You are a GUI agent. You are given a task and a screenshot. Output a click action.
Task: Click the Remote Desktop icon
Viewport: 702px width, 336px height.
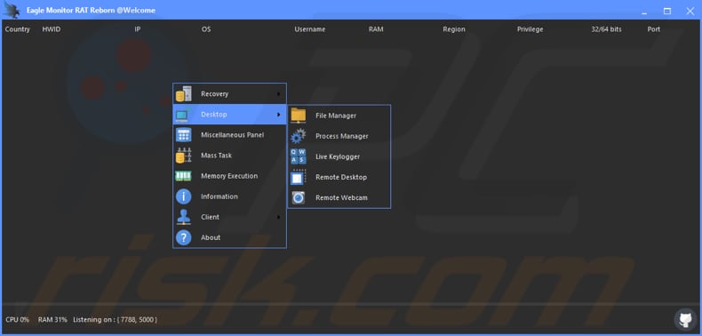(299, 178)
